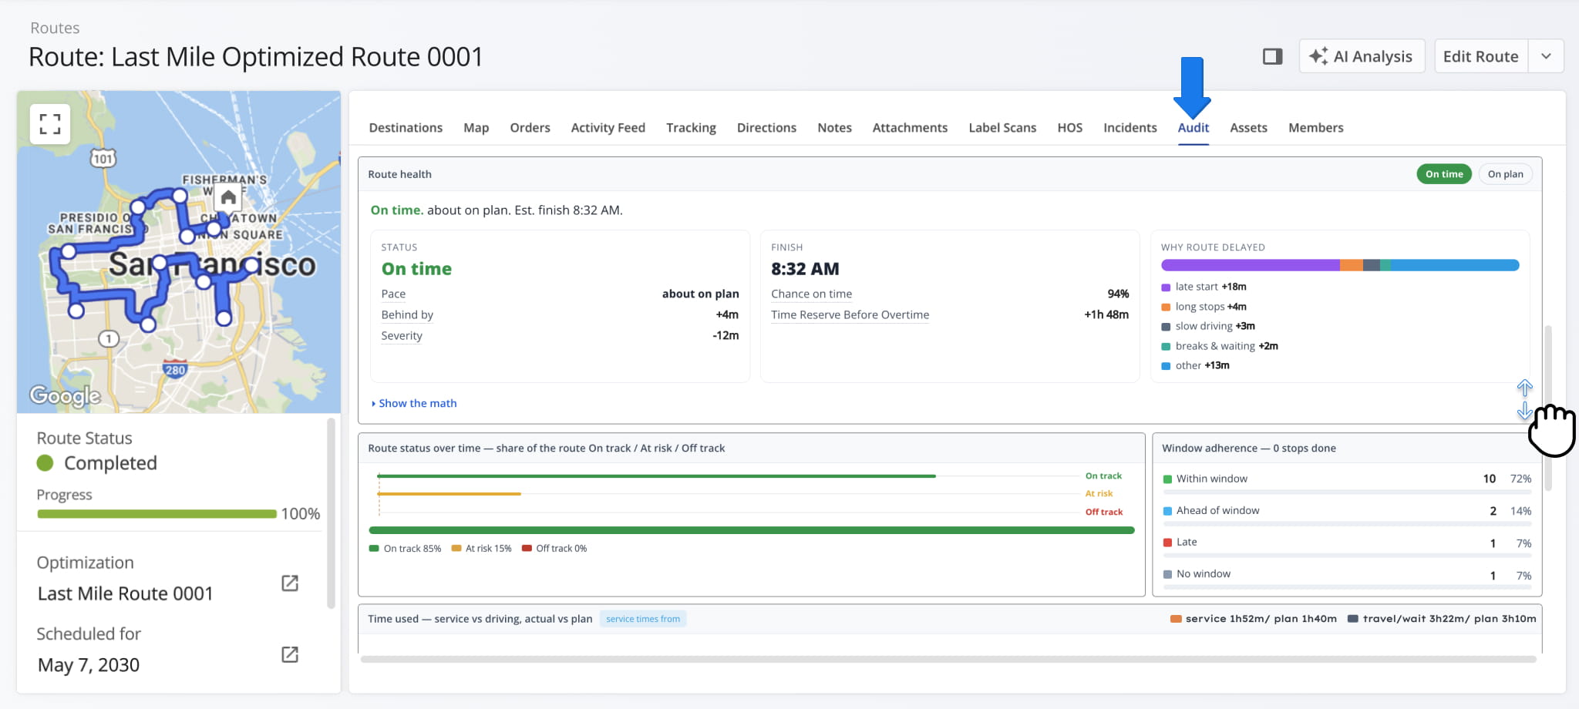Click the move-up arrow on Route health
This screenshot has width=1579, height=709.
(x=1524, y=388)
